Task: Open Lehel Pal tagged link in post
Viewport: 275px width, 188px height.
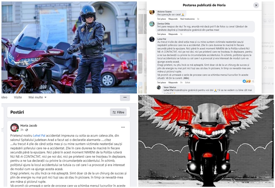Action: pos(39,136)
